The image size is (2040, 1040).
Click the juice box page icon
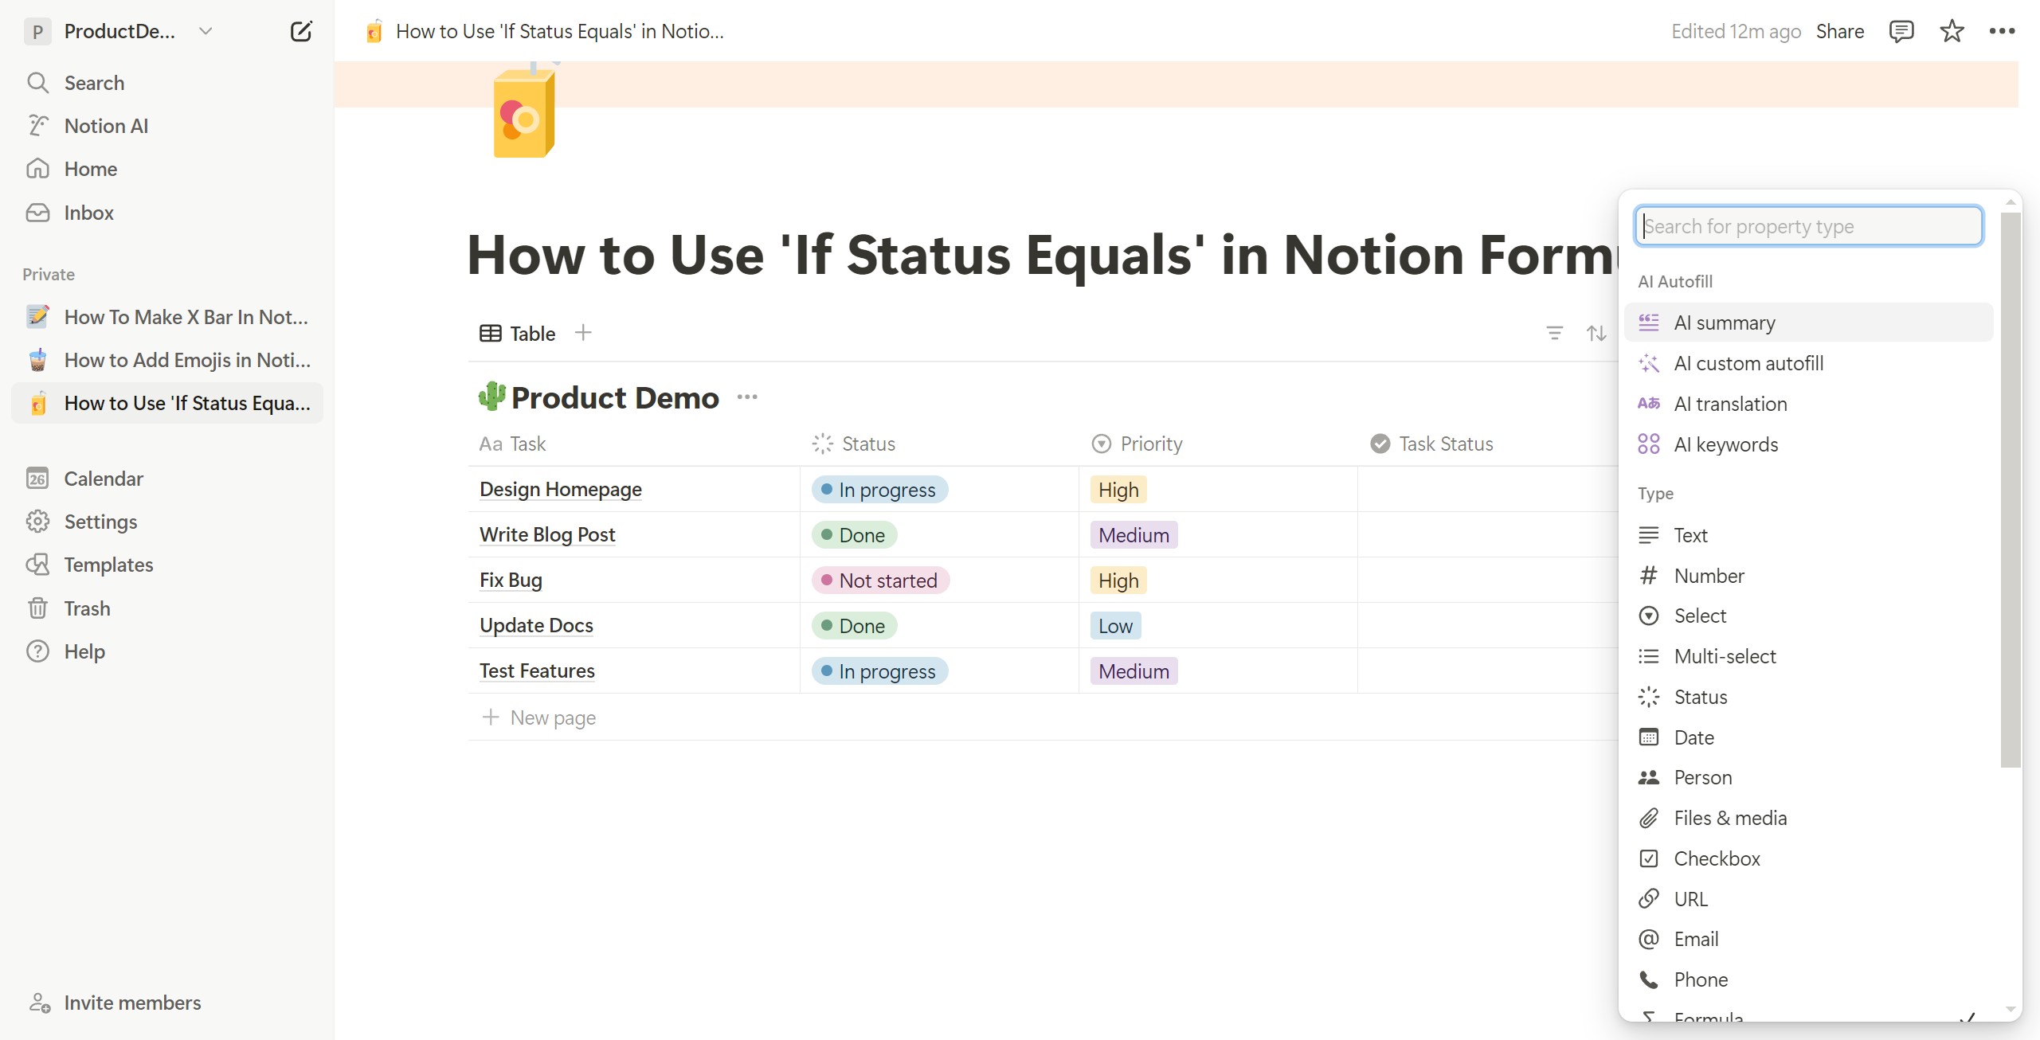[524, 111]
